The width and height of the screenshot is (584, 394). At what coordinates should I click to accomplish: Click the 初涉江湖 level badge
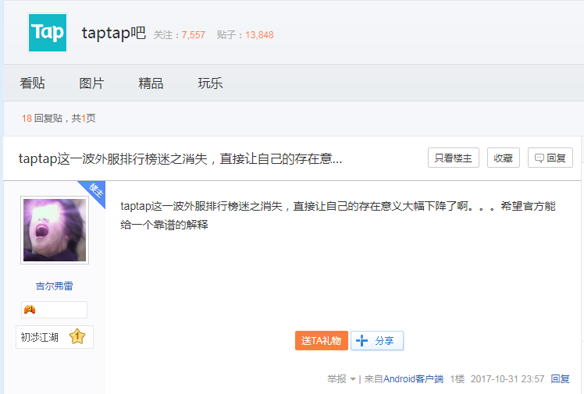pyautogui.click(x=55, y=337)
